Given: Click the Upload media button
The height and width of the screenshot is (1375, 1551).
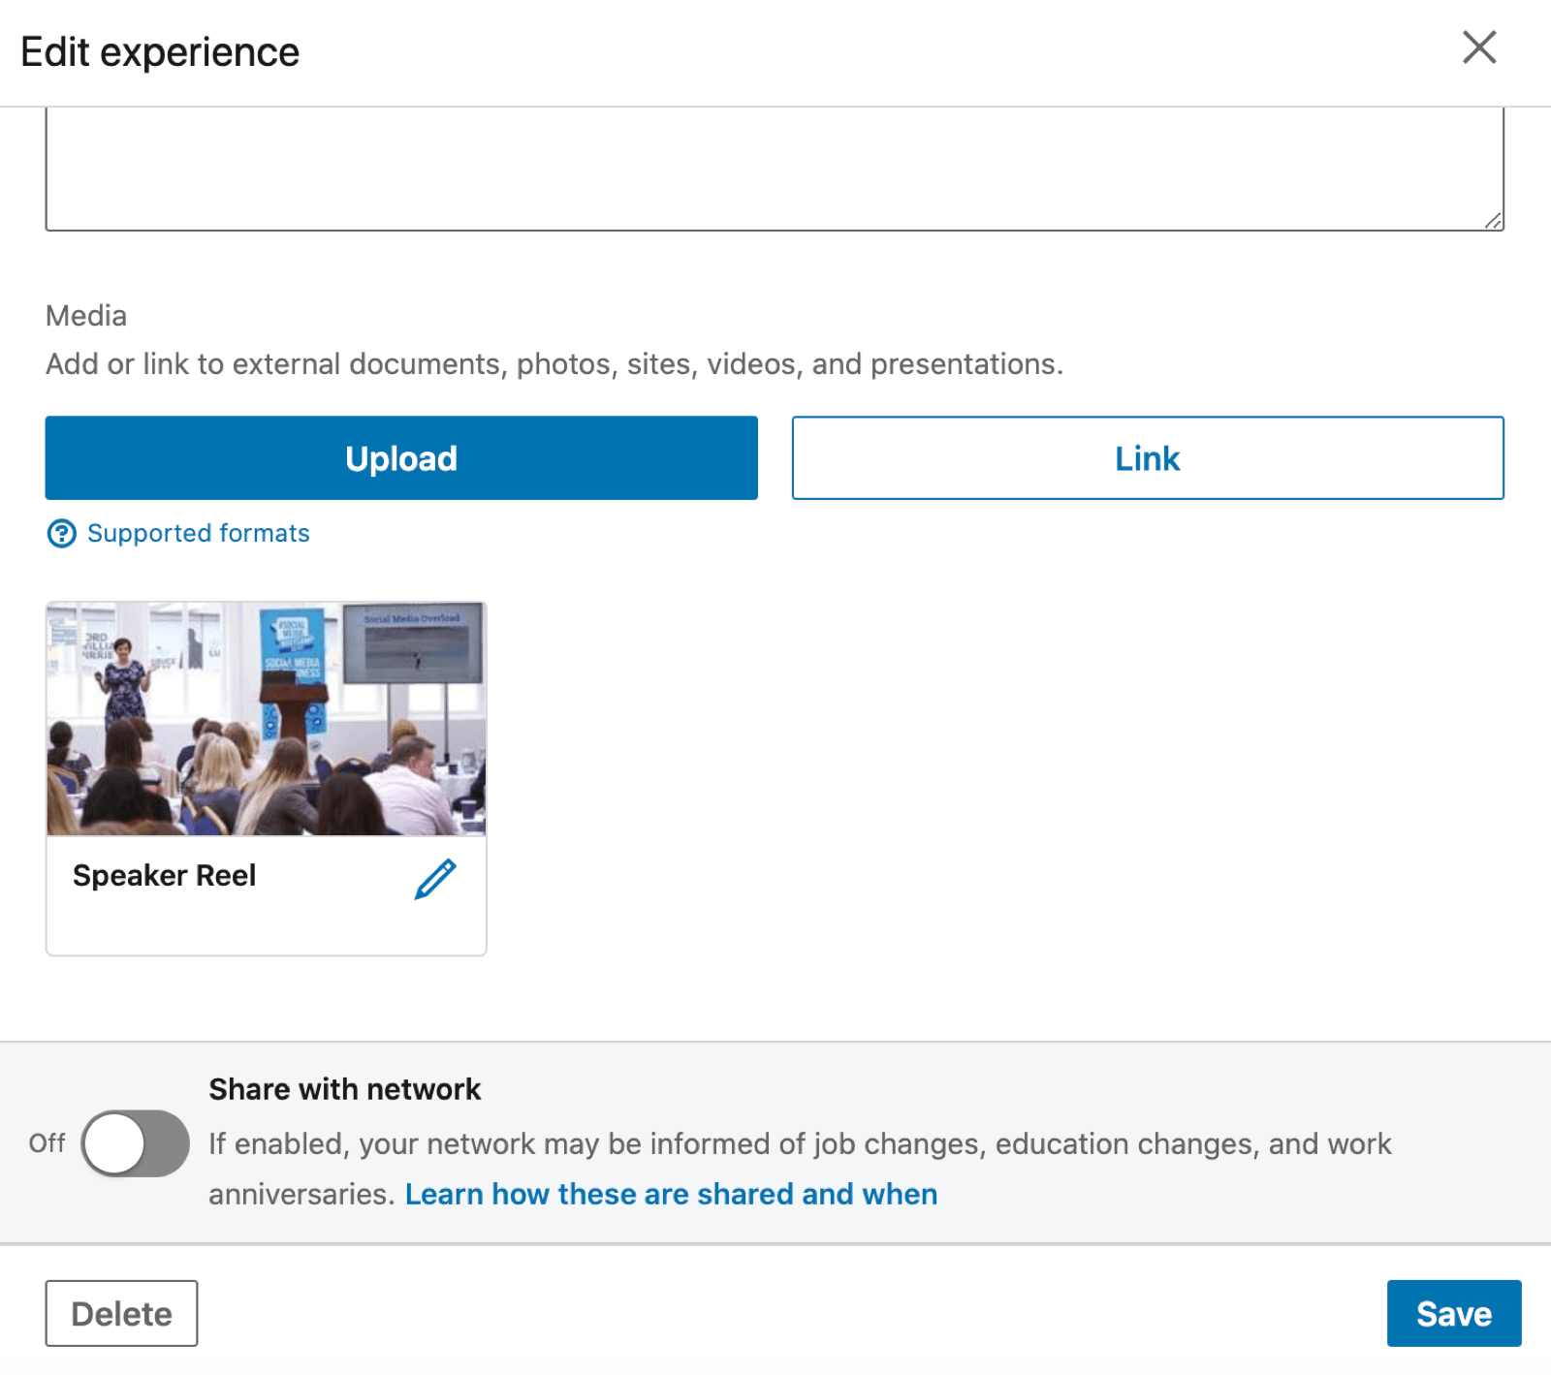Looking at the screenshot, I should (x=401, y=458).
